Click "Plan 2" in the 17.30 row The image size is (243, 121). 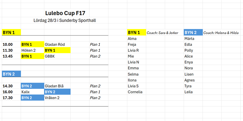tap(95, 98)
